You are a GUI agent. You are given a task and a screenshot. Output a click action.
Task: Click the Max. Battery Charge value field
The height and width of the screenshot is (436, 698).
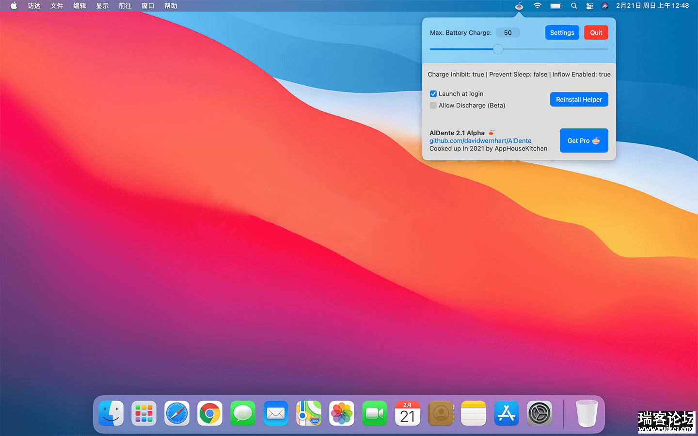(x=508, y=32)
